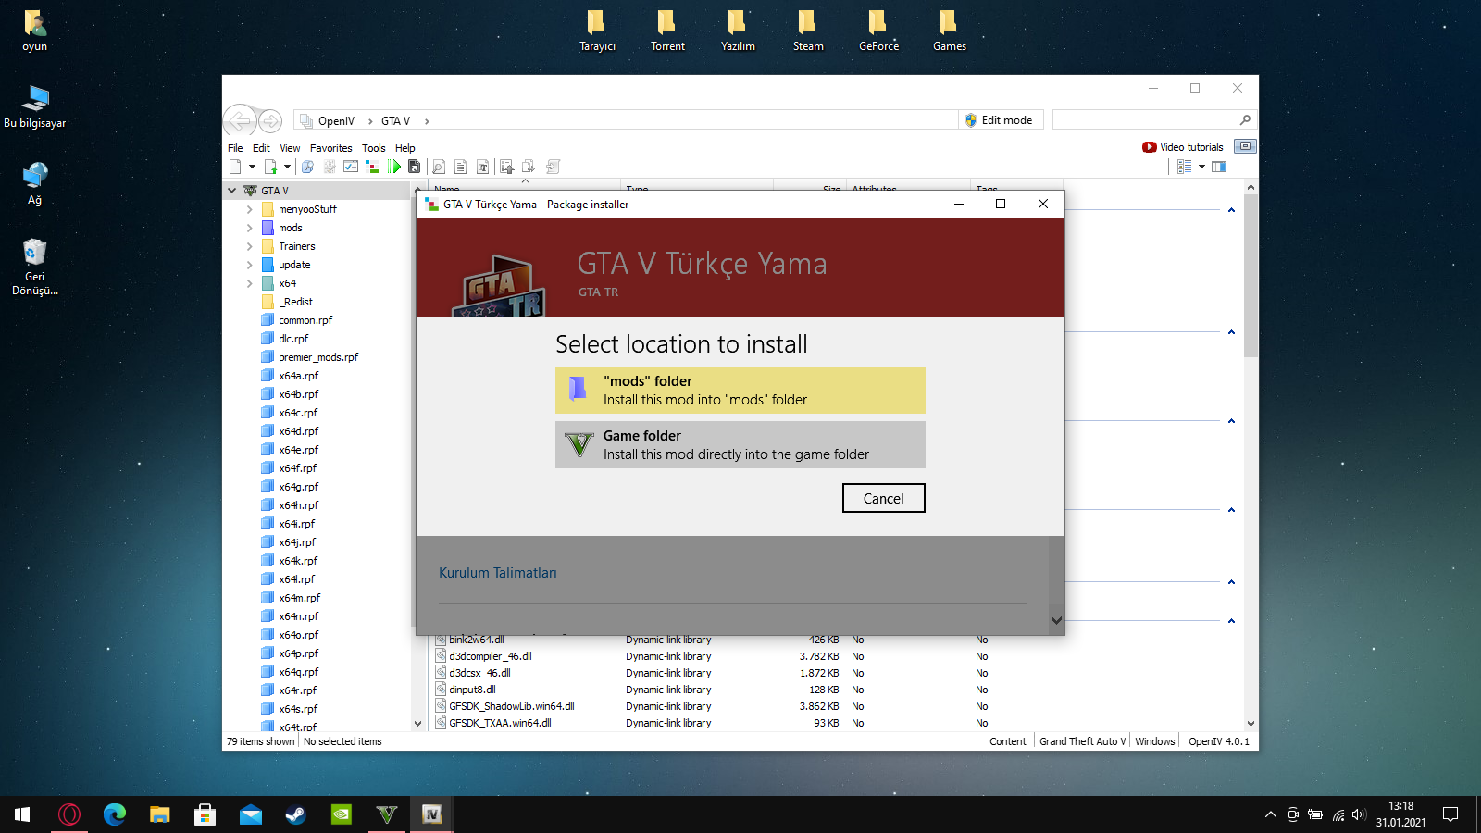Open Microsoft Edge from the taskbar
This screenshot has width=1481, height=833.
pos(115,814)
